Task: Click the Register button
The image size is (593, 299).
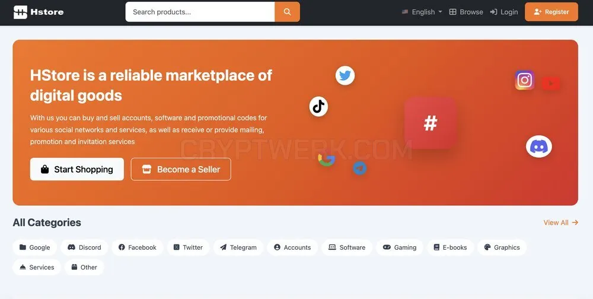Action: tap(551, 12)
